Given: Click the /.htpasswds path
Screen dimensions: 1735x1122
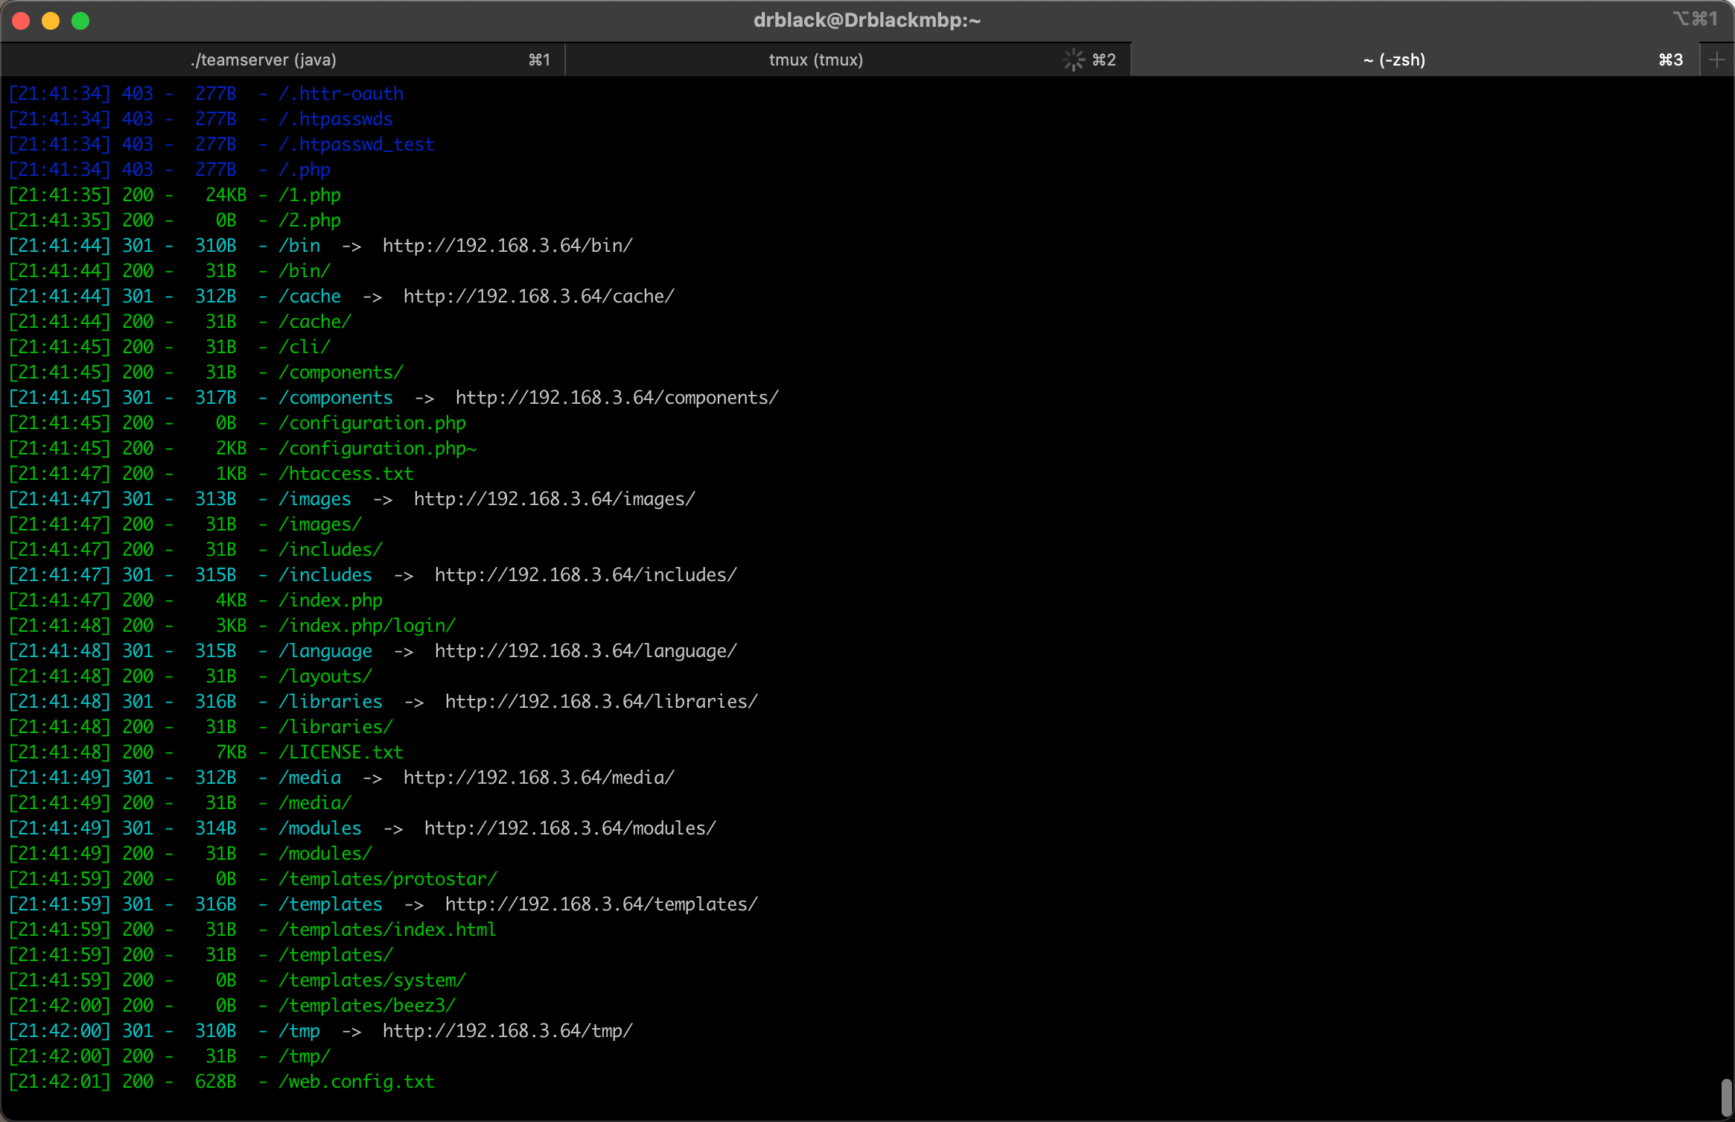Looking at the screenshot, I should click(x=336, y=119).
